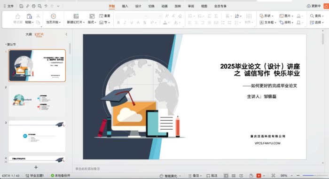This screenshot has height=179, width=329.
Task: Click the notes field 单击此处添加备注
Action: click(x=87, y=169)
